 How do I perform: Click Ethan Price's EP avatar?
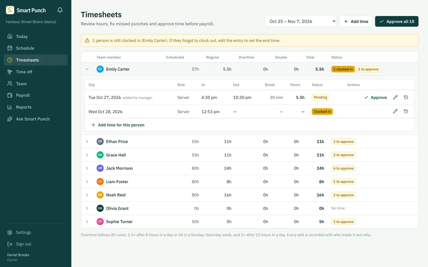(x=100, y=142)
